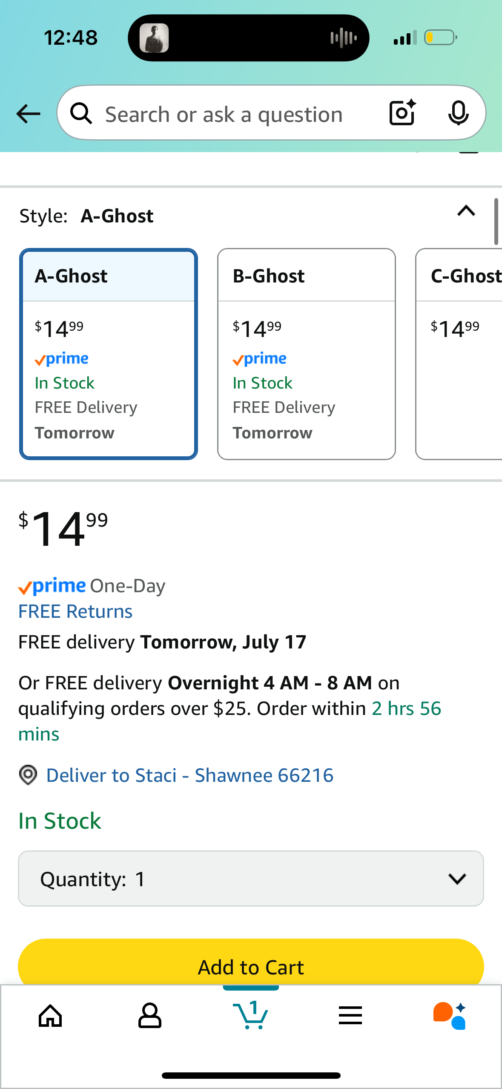This screenshot has height=1089, width=502.
Task: Tap the back arrow icon
Action: (28, 114)
